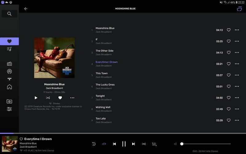Favorite the track The Lucky Ones

click(228, 87)
